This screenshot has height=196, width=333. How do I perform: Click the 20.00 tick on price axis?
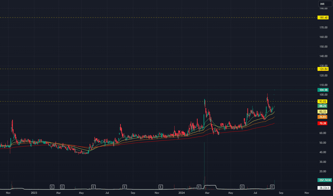coord(323,171)
